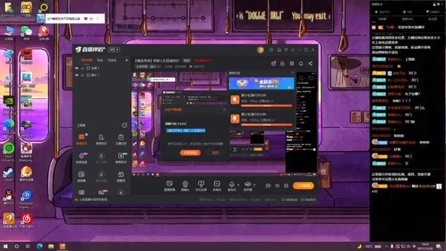This screenshot has width=446, height=251.
Task: Click the 修改 edit title button
Action: point(187,61)
